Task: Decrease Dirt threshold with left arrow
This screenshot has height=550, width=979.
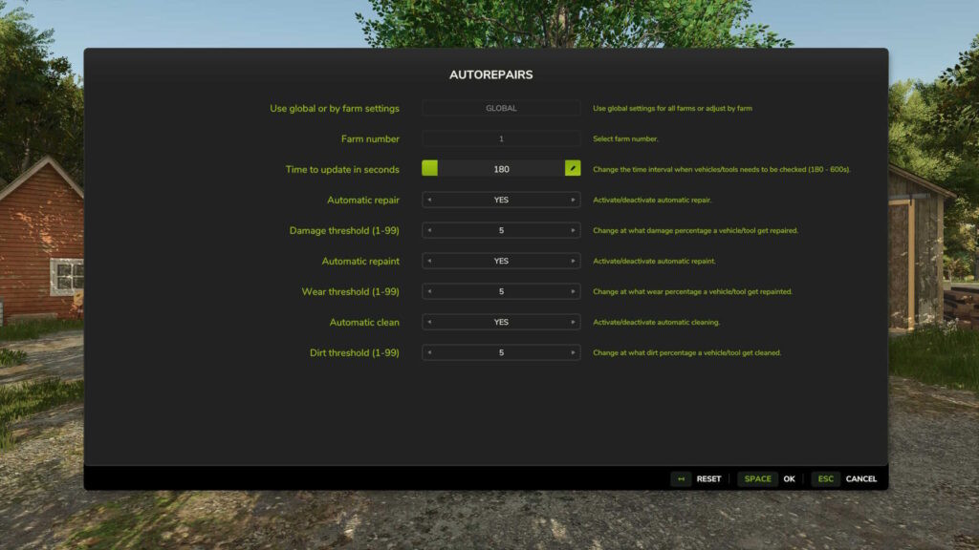Action: [x=429, y=352]
